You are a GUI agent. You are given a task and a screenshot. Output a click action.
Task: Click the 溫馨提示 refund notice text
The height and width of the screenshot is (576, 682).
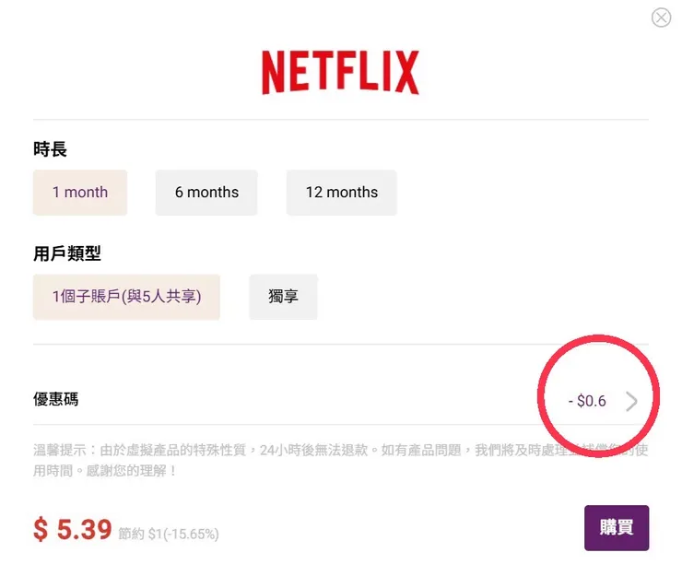tap(341, 460)
